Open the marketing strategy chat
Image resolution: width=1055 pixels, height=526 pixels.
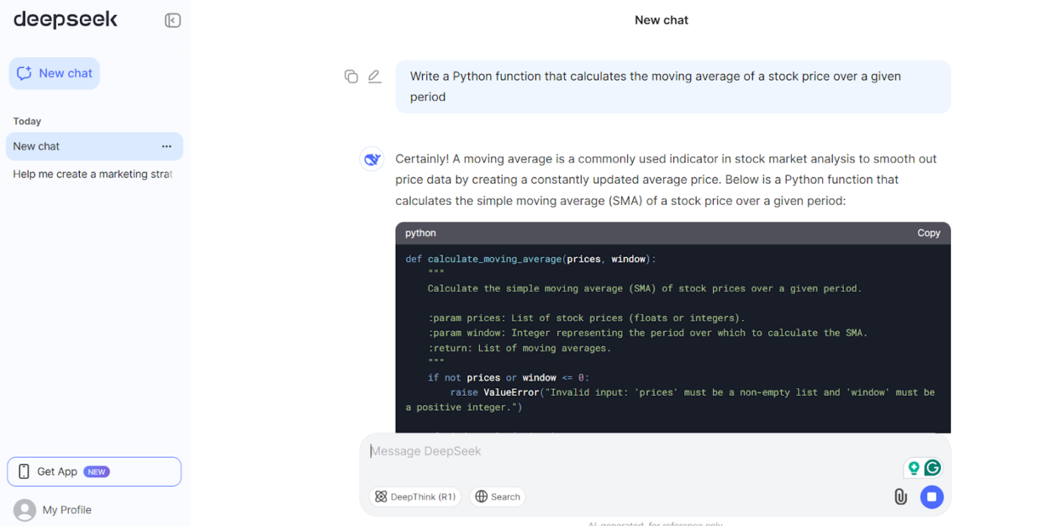pos(92,174)
